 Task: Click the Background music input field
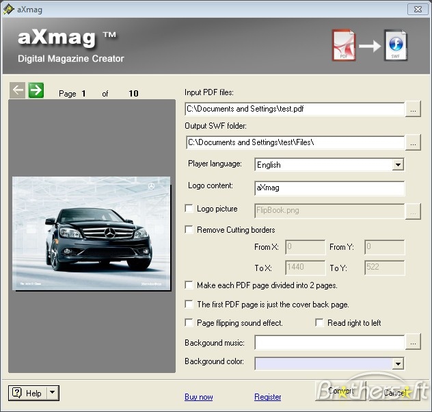[x=329, y=342]
